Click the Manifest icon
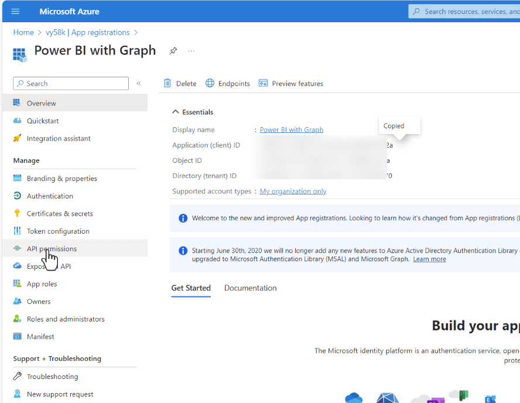Viewport: 520px width, 403px height. 17,336
